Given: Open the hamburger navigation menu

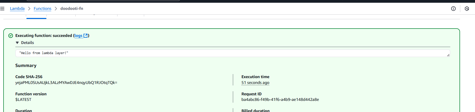Looking at the screenshot, I should tap(2, 9).
